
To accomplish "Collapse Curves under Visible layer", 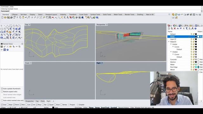I will click(x=173, y=47).
